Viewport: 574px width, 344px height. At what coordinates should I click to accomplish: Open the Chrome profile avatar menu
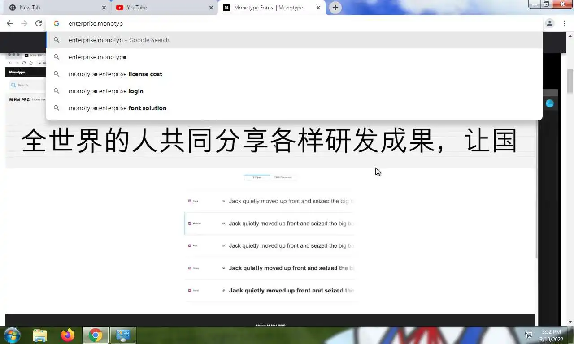pos(550,23)
